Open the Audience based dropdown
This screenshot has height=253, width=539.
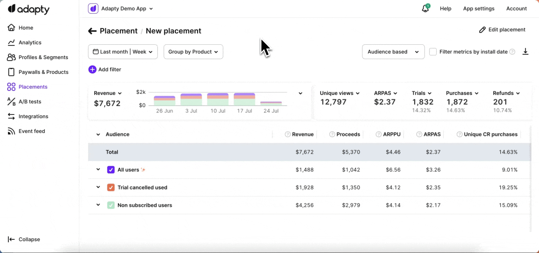[393, 52]
